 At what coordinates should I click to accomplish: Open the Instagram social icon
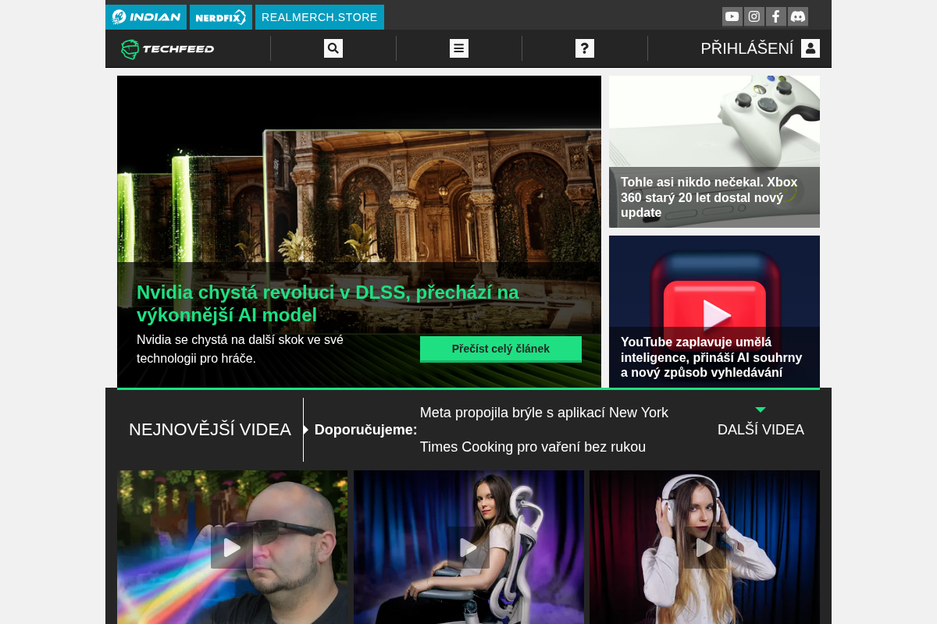click(x=754, y=16)
